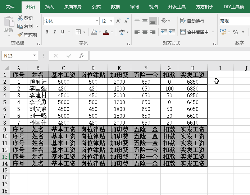Apply percent style format

click(x=235, y=32)
